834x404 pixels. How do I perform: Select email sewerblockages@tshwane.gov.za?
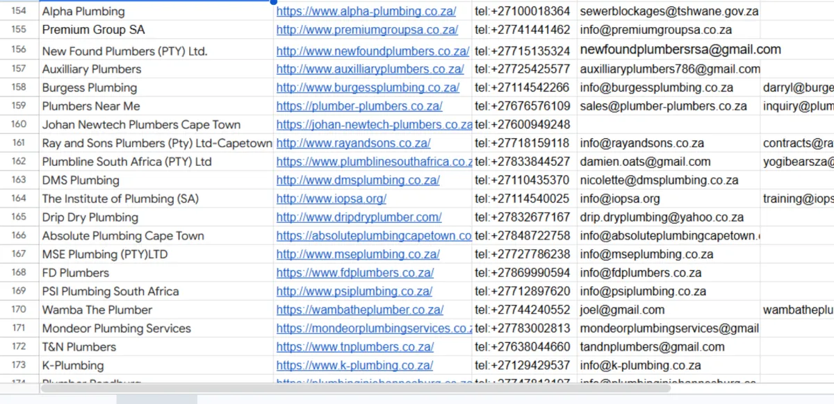click(669, 12)
